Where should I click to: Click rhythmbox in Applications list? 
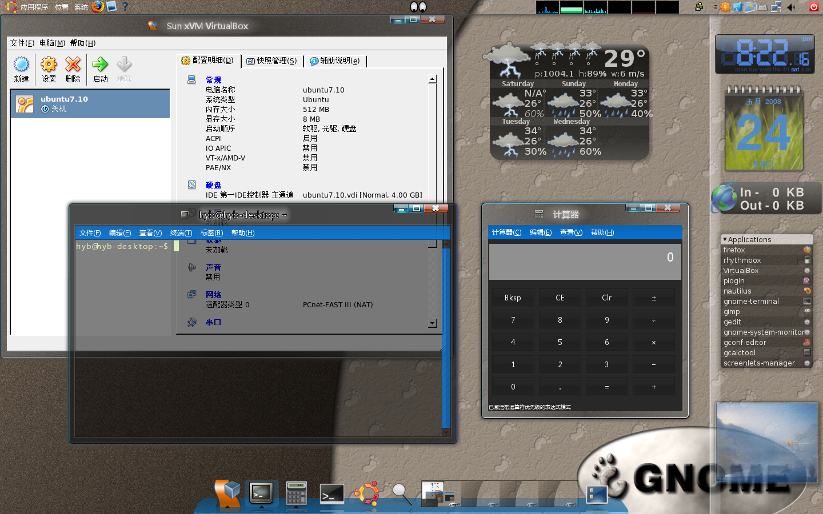tap(766, 260)
